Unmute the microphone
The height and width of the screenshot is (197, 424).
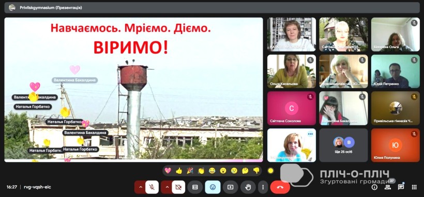click(x=152, y=187)
